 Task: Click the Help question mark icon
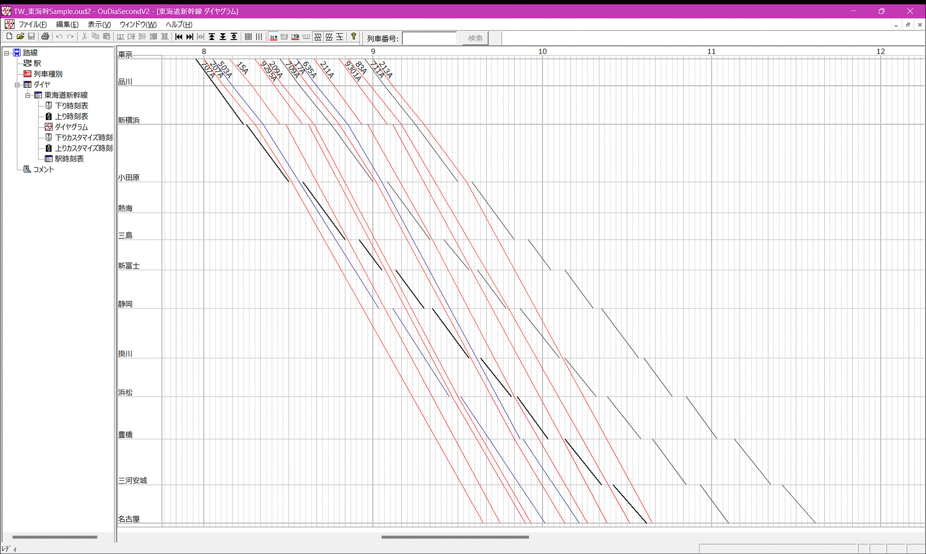pos(354,37)
